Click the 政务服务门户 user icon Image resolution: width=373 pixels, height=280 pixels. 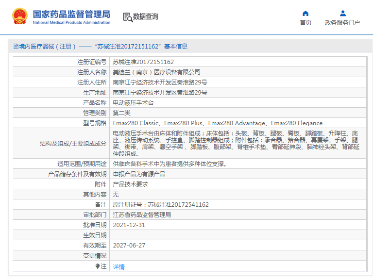(x=343, y=13)
